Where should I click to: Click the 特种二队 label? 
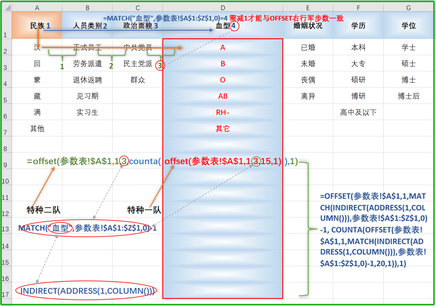[44, 210]
